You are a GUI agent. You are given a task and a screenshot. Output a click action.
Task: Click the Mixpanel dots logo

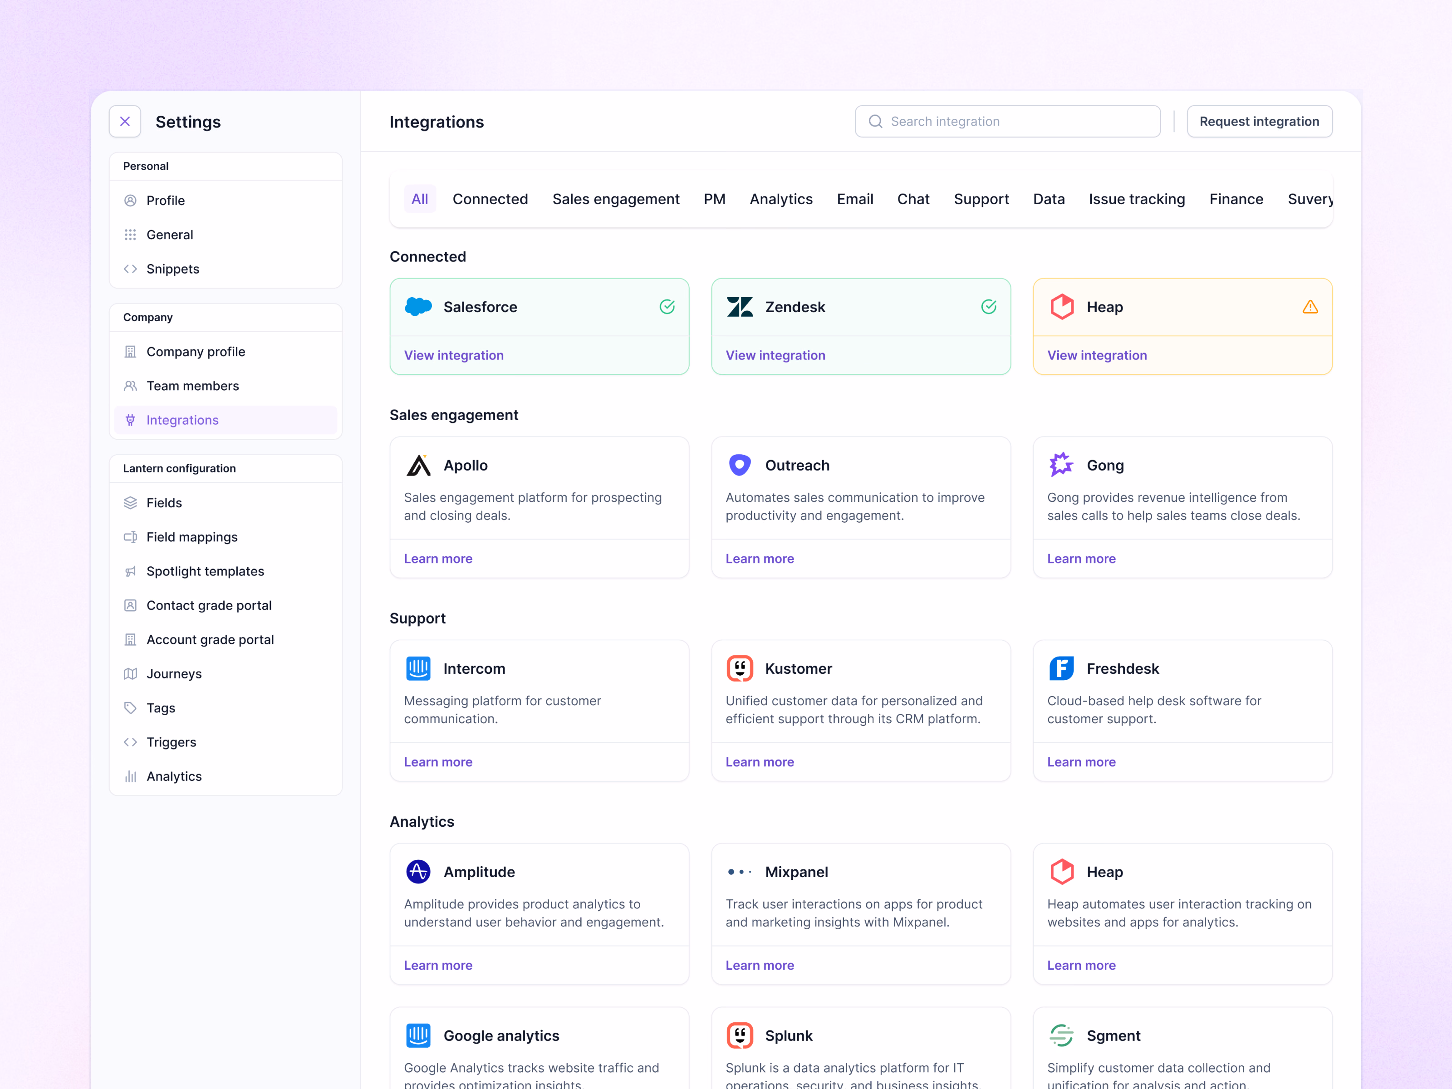[740, 872]
